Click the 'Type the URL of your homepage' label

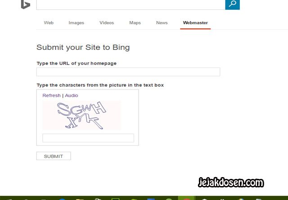click(76, 63)
